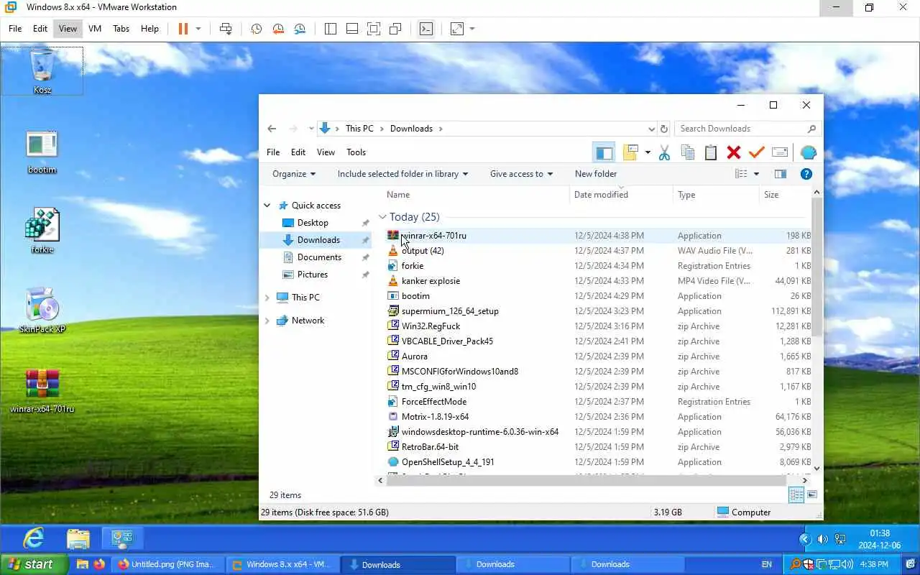Paste using the clipboard toolbar icon
Viewport: 920px width, 575px height.
[711, 152]
